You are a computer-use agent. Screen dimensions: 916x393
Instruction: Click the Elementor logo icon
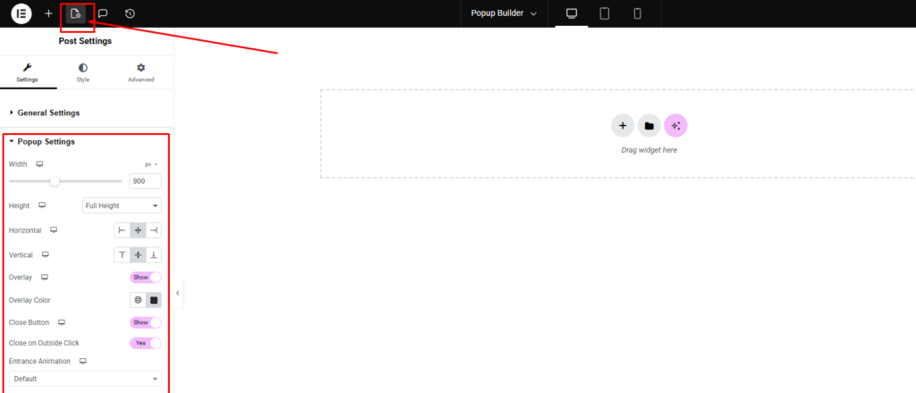pos(21,13)
